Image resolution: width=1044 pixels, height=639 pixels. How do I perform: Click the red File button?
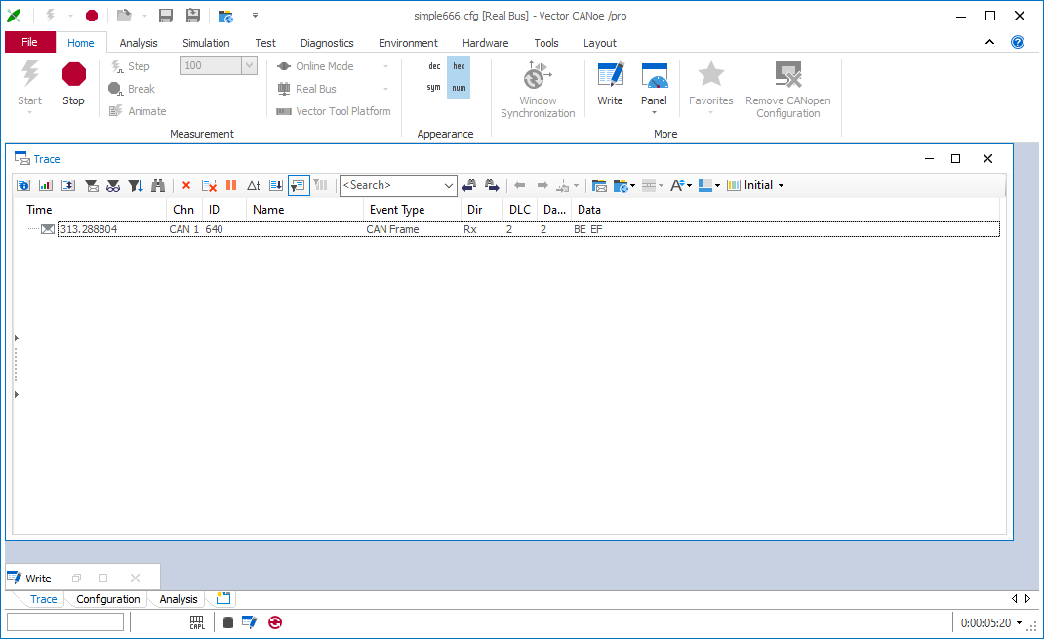(x=29, y=42)
